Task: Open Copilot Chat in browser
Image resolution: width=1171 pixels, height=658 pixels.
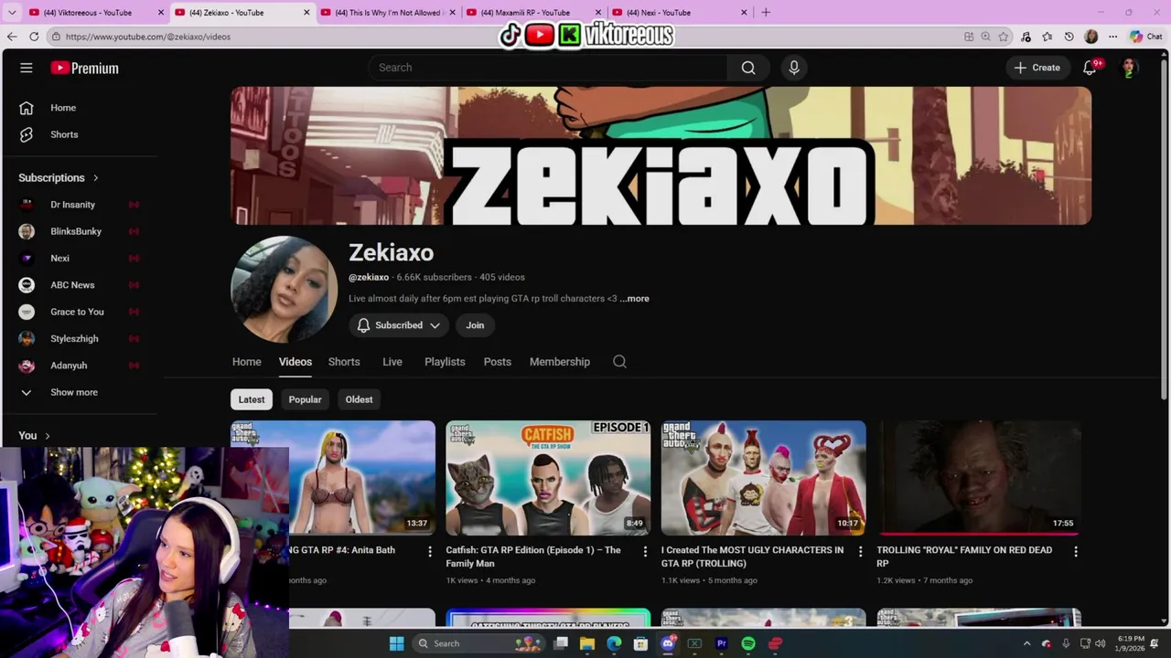Action: (x=1145, y=37)
